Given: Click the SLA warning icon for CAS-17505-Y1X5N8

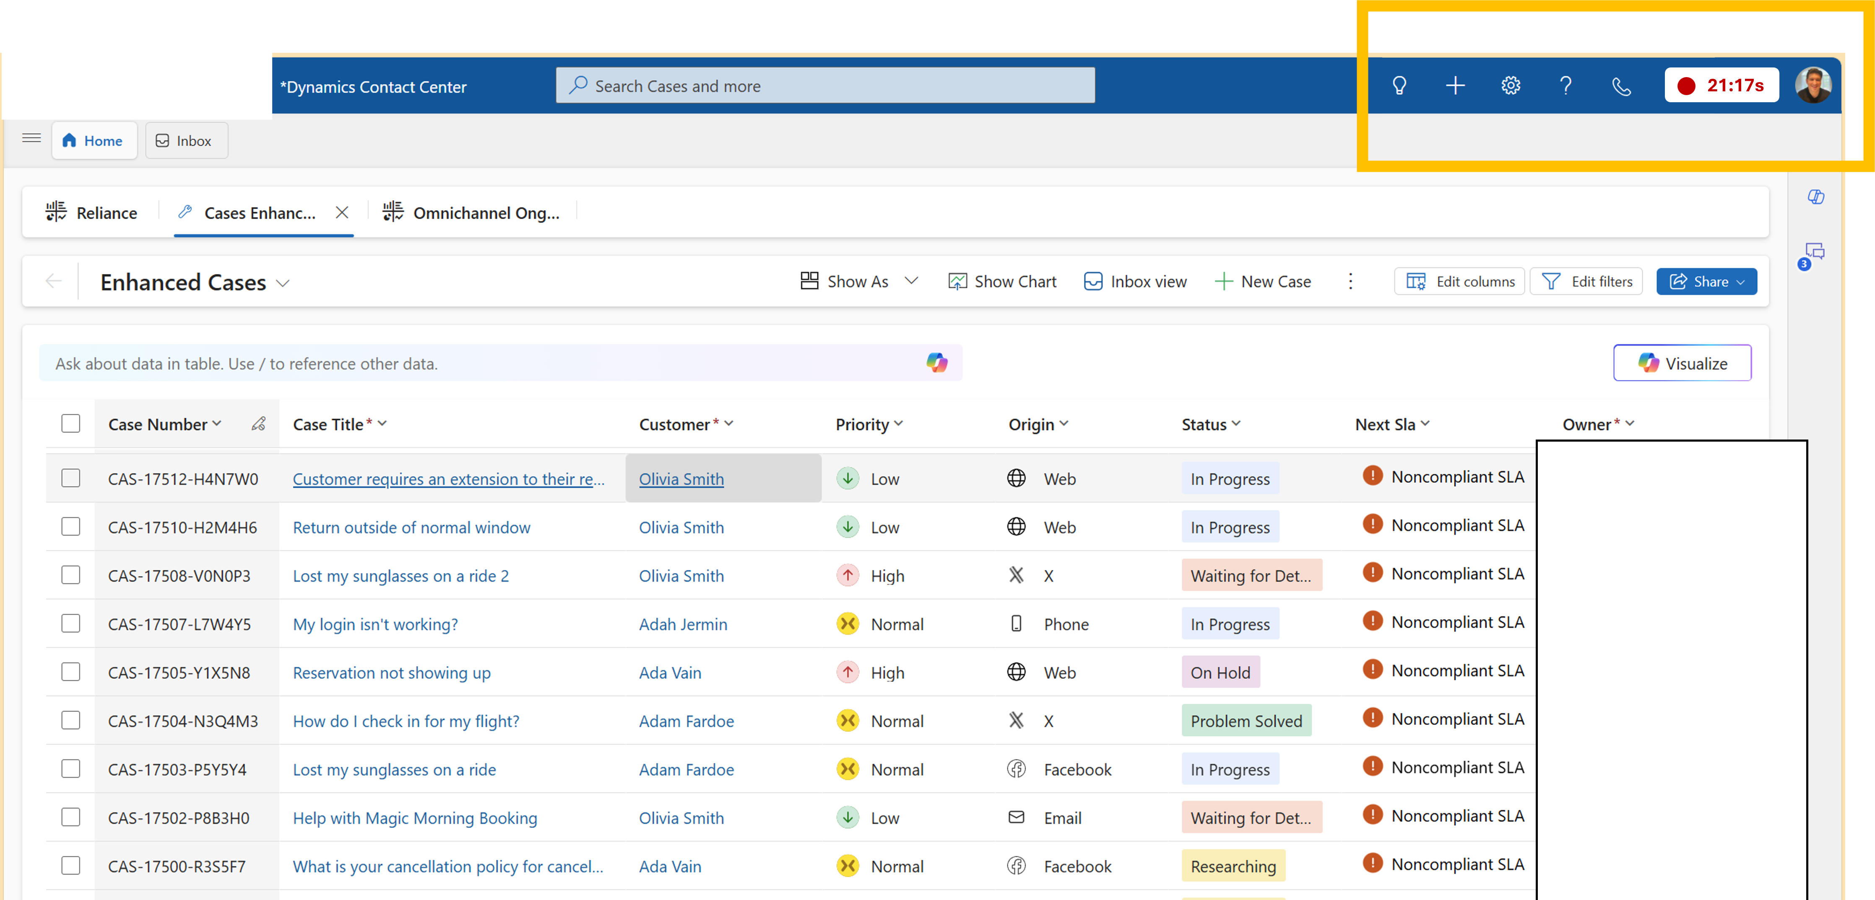Looking at the screenshot, I should (x=1372, y=670).
